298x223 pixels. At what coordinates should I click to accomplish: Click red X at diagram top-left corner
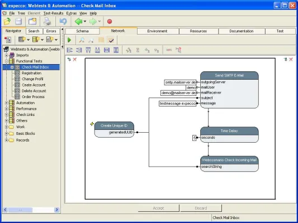click(x=75, y=60)
